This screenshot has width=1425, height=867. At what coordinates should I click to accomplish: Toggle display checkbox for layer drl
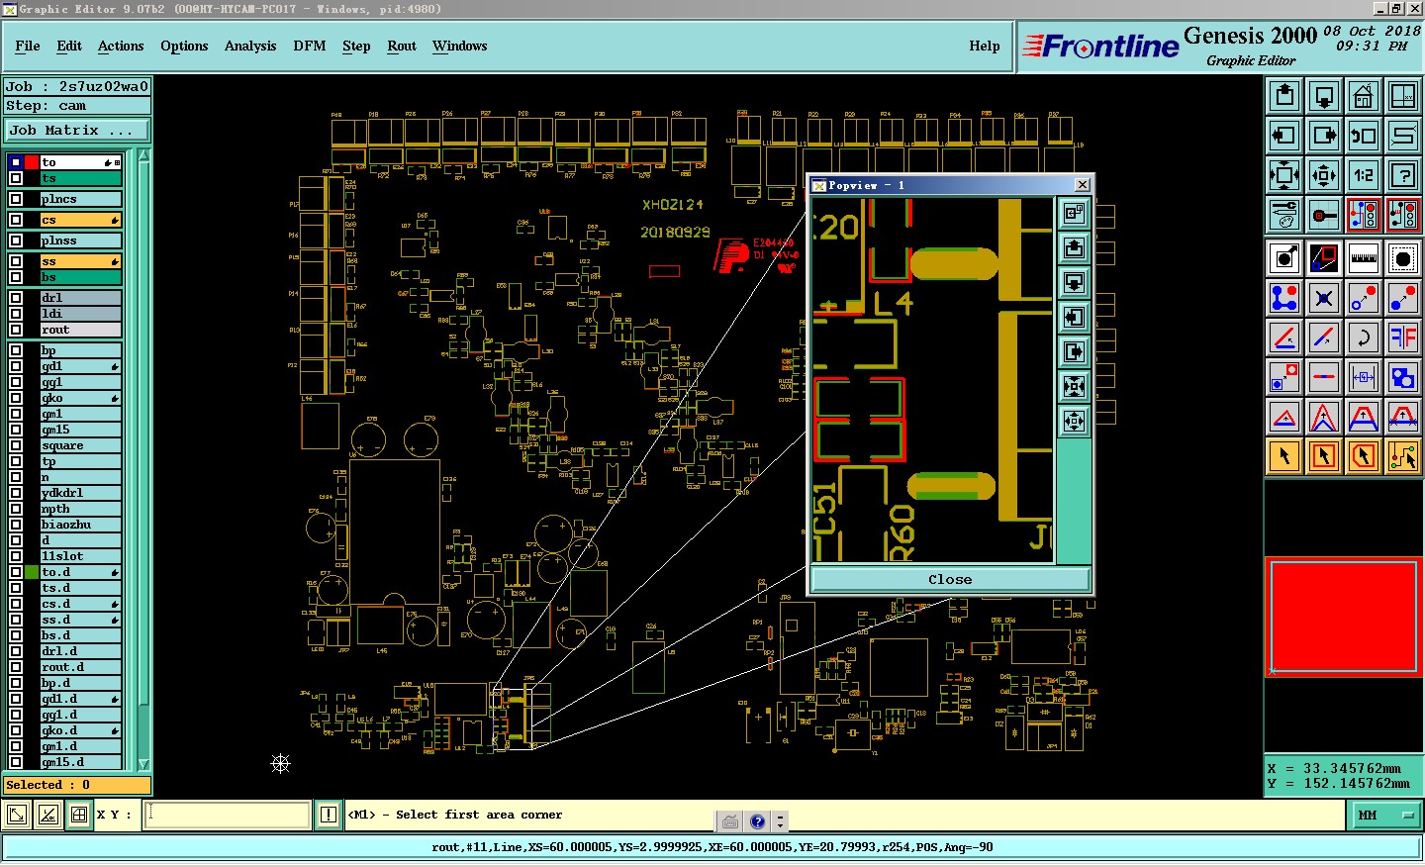click(16, 298)
